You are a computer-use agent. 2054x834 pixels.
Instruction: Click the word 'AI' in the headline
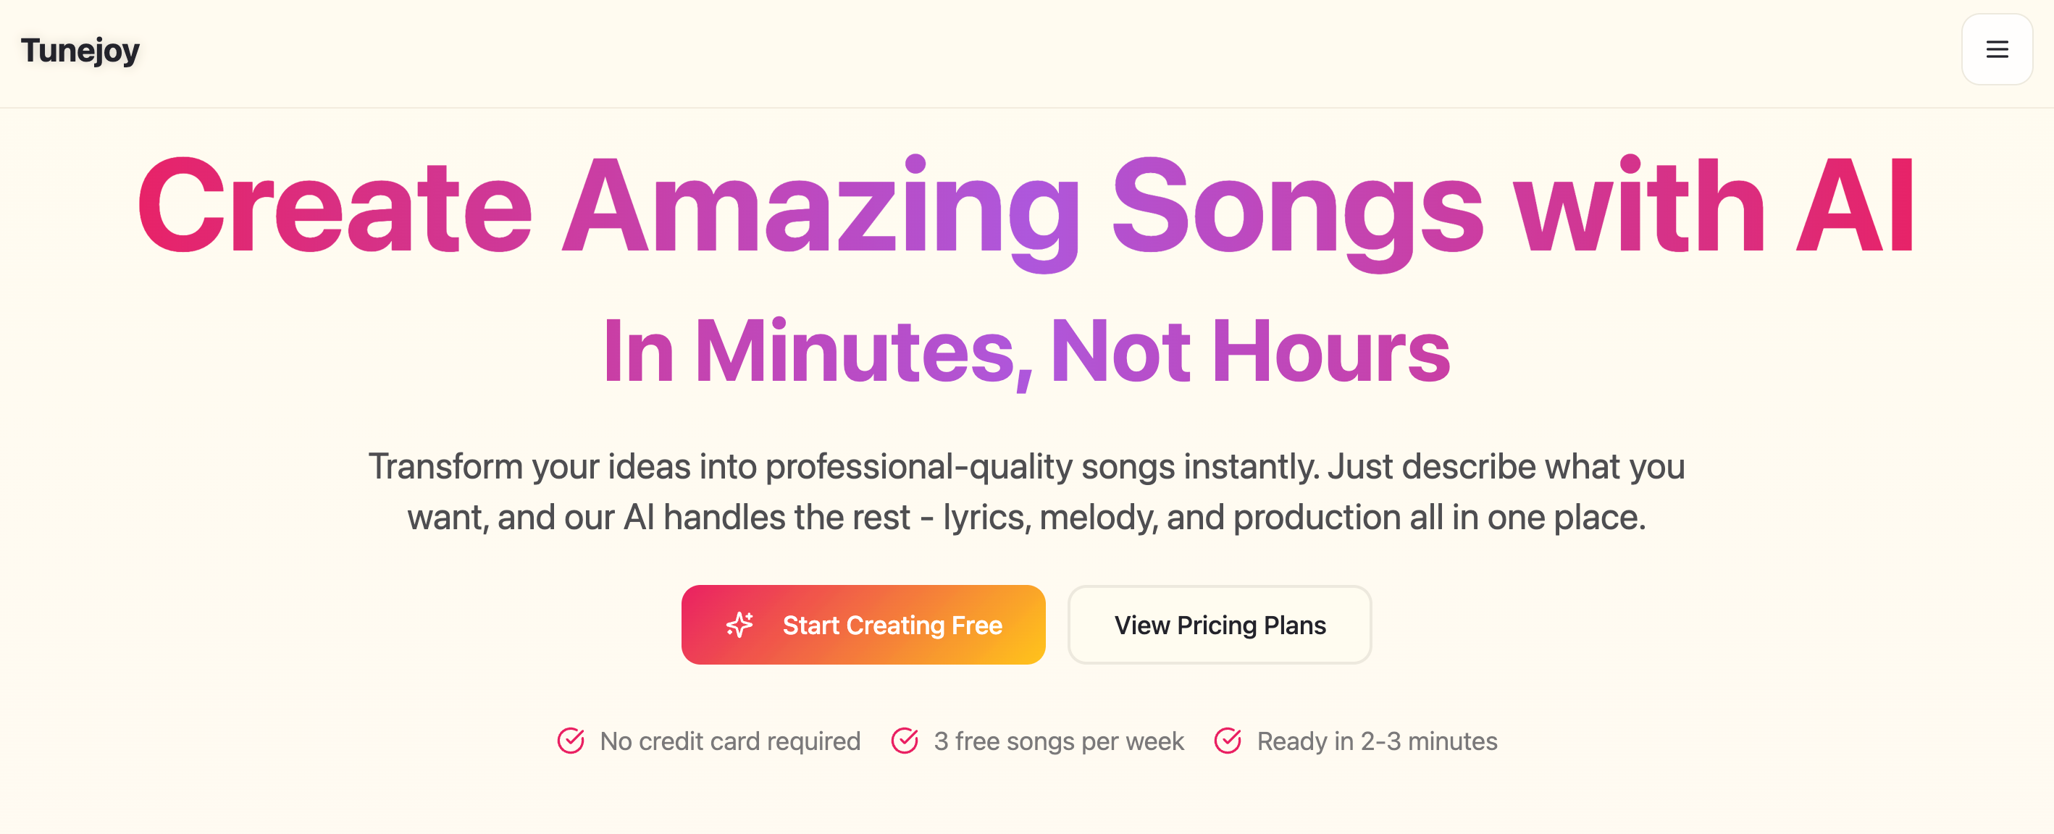(x=1855, y=207)
